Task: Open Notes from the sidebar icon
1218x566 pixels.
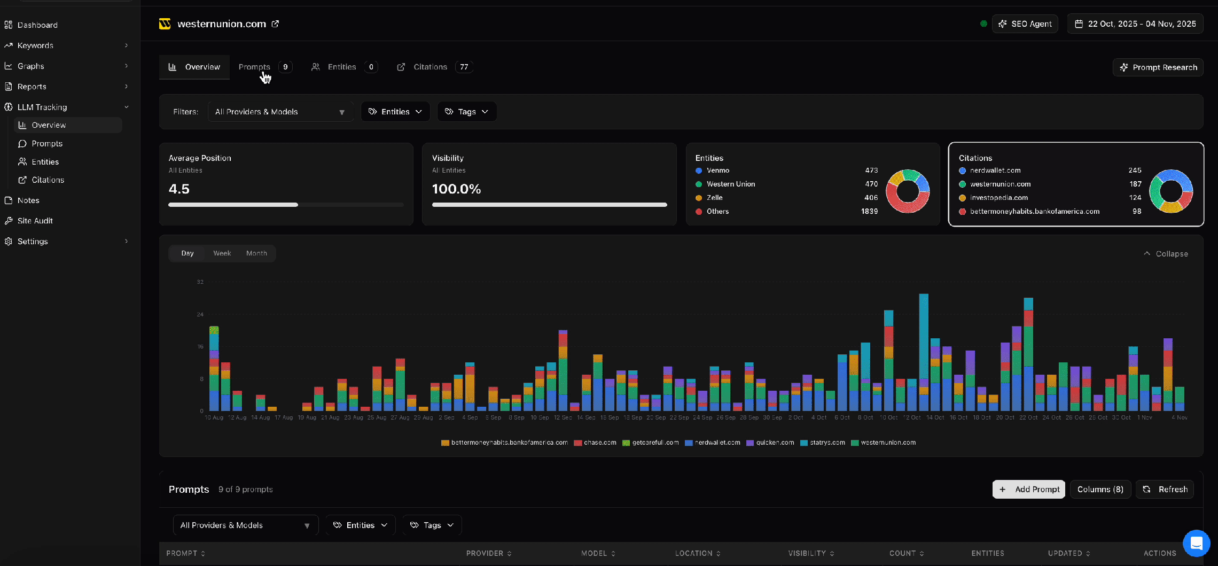Action: click(9, 200)
